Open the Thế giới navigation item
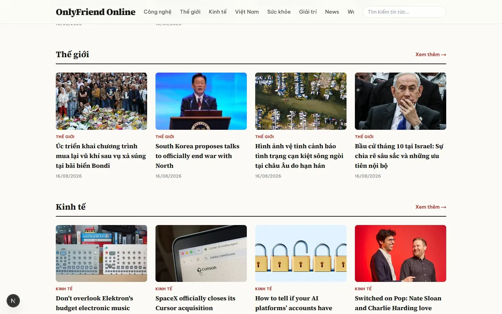This screenshot has height=314, width=502. coord(190,12)
